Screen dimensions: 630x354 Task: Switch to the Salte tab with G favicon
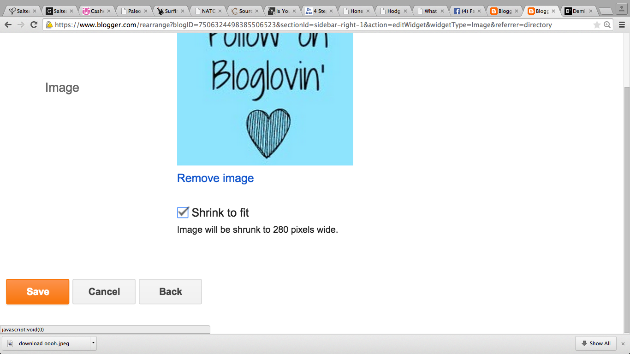[60, 11]
